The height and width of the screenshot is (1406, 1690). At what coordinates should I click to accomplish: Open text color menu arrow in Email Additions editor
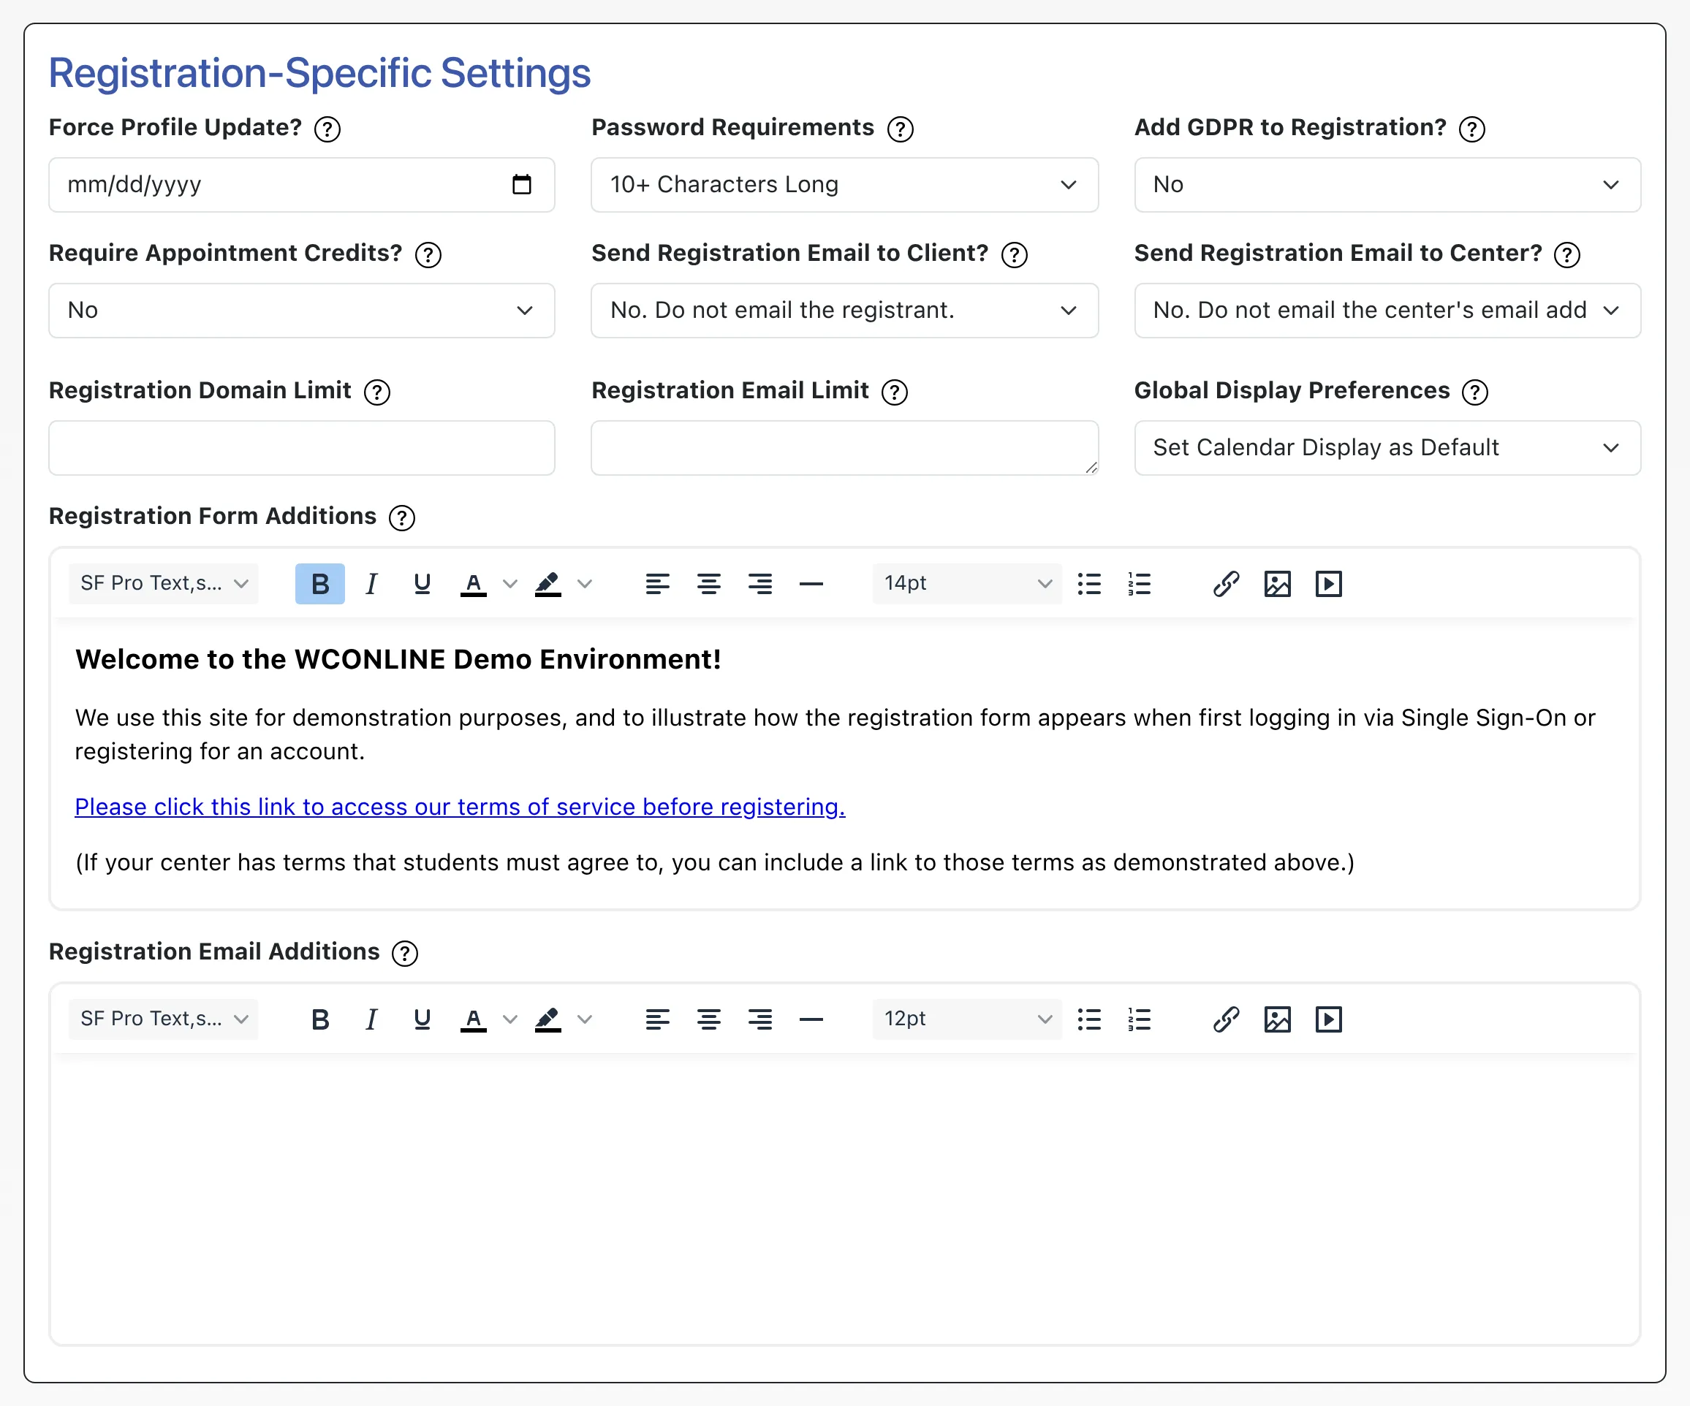509,1019
